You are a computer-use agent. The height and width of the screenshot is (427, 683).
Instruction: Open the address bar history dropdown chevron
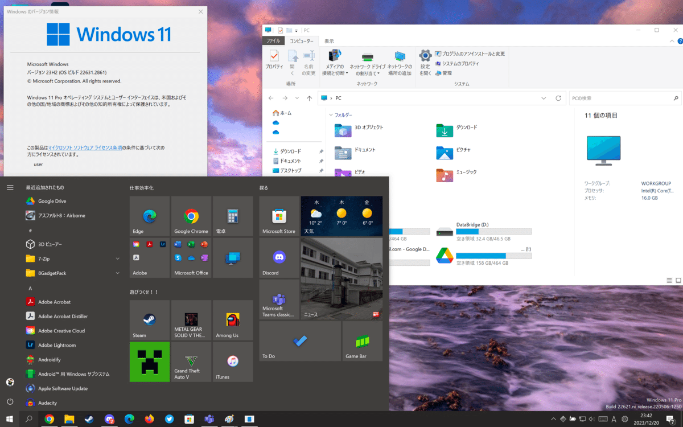544,98
